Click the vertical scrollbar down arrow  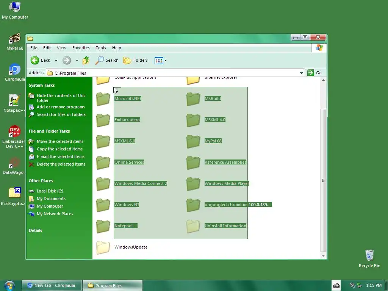tap(323, 256)
